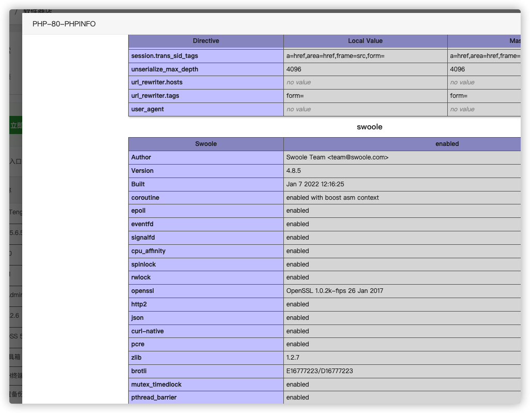530x413 pixels.
Task: Click the Swoole table header cell
Action: click(206, 144)
